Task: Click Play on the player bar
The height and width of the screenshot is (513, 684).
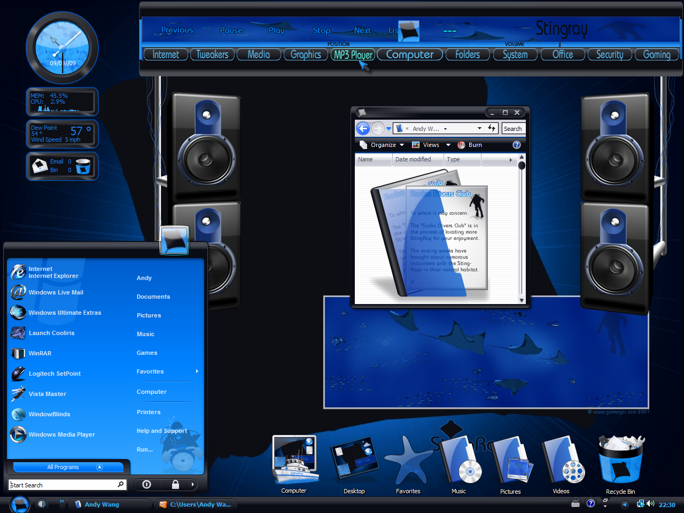Action: pos(277,30)
